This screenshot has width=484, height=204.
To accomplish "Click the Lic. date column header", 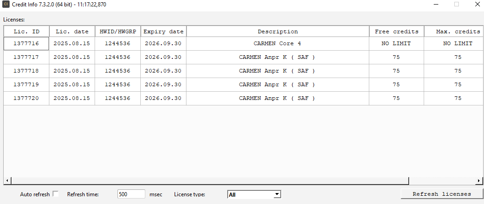I will [72, 31].
